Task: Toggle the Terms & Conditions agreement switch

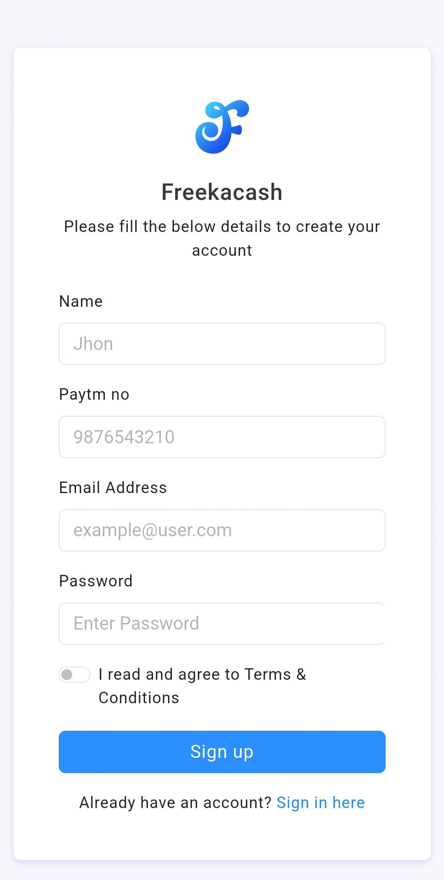Action: (x=74, y=675)
